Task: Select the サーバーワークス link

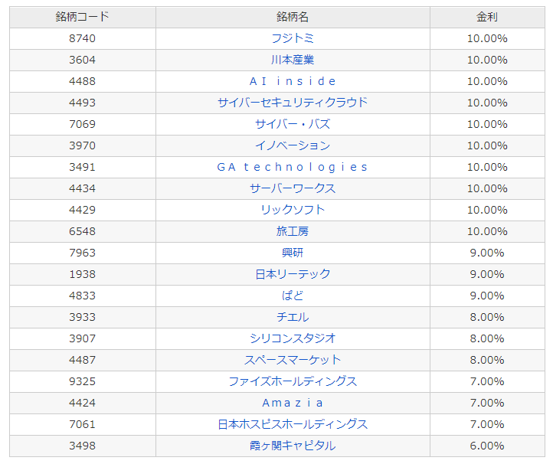Action: pos(293,188)
